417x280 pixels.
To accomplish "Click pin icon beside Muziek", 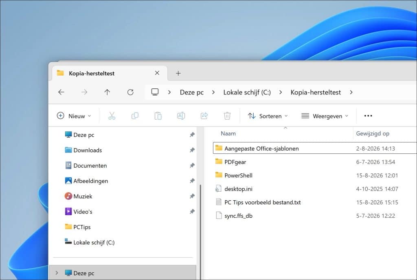I will tap(192, 196).
